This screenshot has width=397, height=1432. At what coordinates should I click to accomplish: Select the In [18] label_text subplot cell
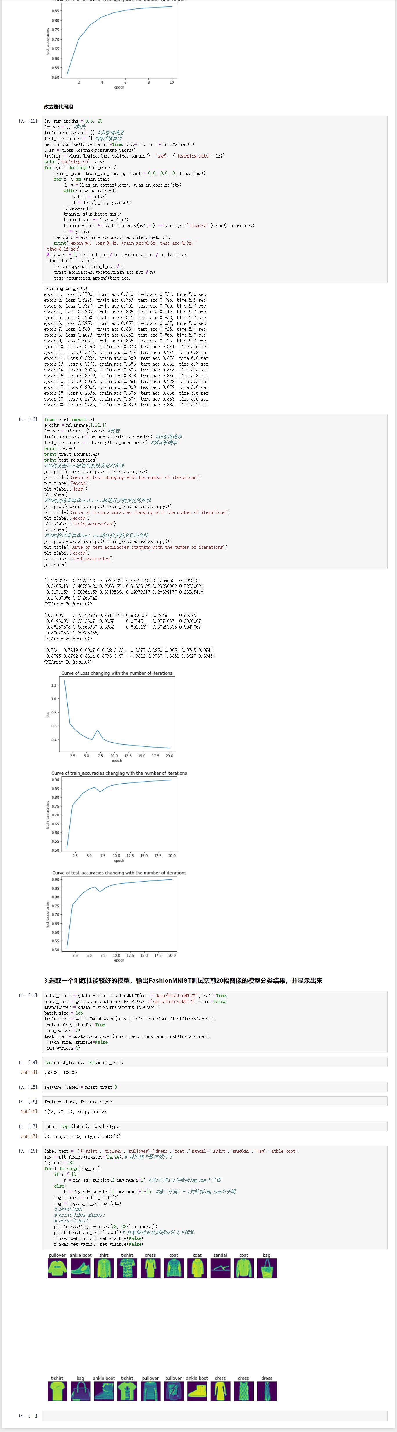pos(214,1197)
